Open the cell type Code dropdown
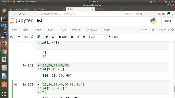This screenshot has height=98, width=175. [99, 37]
